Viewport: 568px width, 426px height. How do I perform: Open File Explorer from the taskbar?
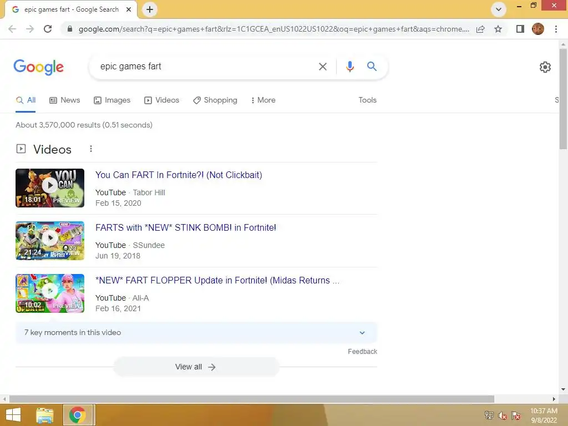click(45, 415)
